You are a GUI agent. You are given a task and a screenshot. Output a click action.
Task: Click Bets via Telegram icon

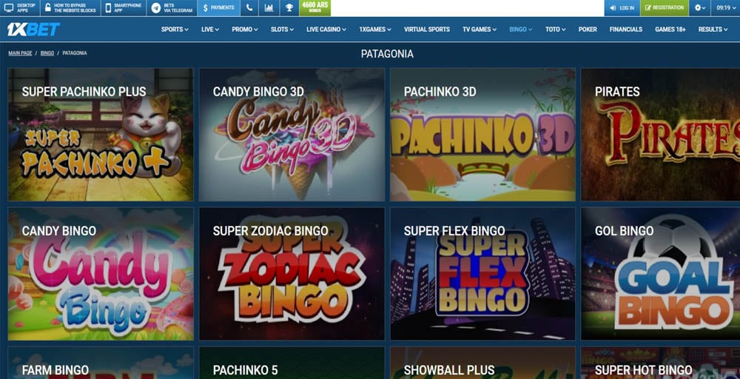pyautogui.click(x=155, y=8)
